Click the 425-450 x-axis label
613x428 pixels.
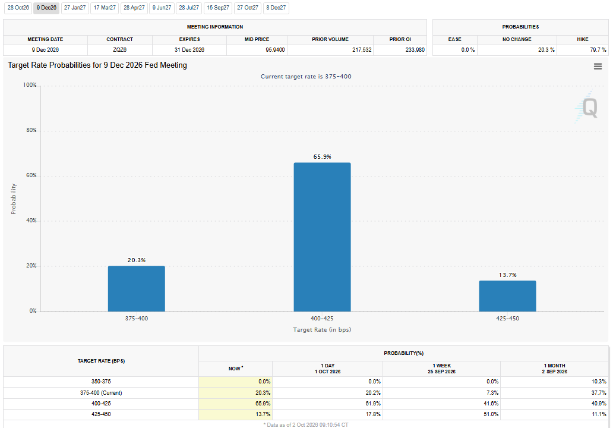(x=507, y=319)
